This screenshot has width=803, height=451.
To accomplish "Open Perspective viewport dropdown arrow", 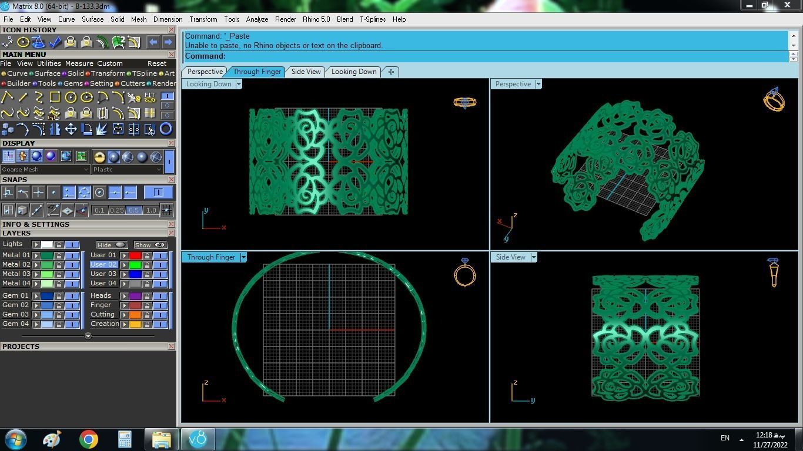I will (538, 84).
